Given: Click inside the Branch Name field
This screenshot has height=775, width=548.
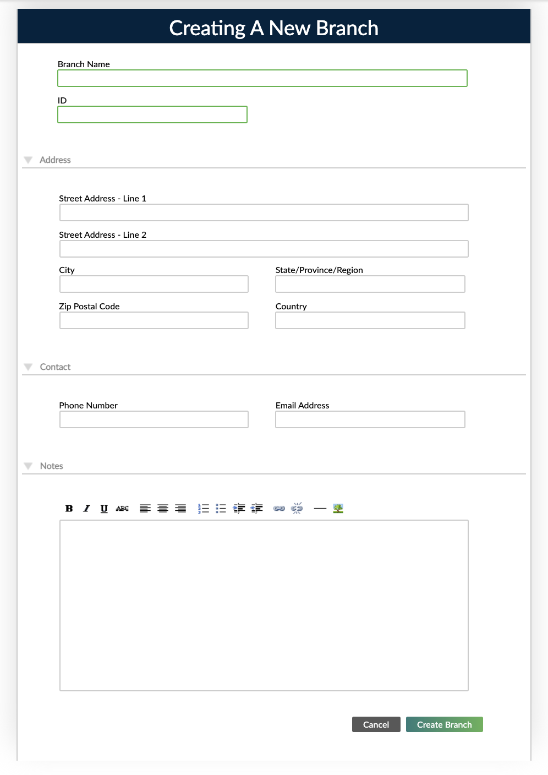Looking at the screenshot, I should [262, 78].
